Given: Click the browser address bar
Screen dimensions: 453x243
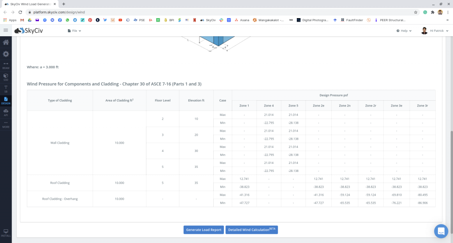Looking at the screenshot, I should [x=221, y=12].
